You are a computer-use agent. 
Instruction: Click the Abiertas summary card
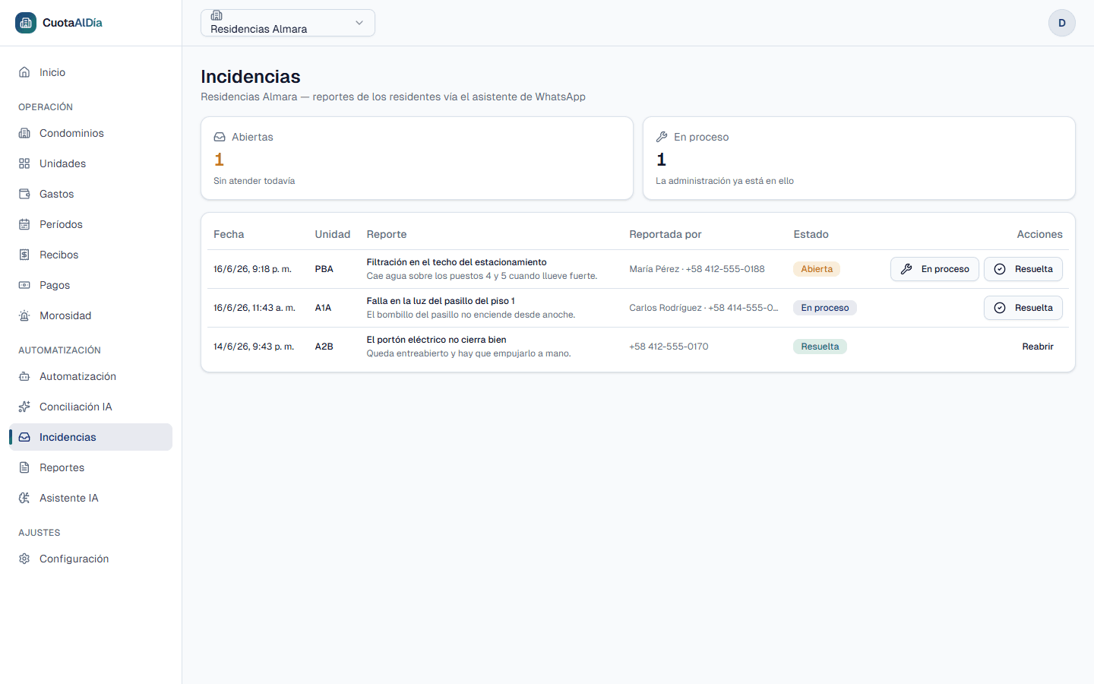coord(417,158)
